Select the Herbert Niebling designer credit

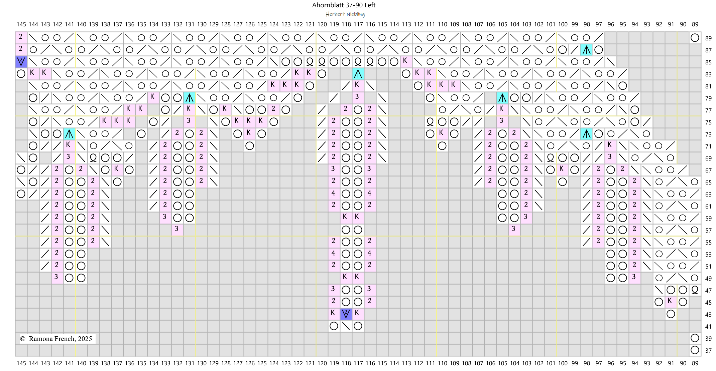click(x=345, y=14)
